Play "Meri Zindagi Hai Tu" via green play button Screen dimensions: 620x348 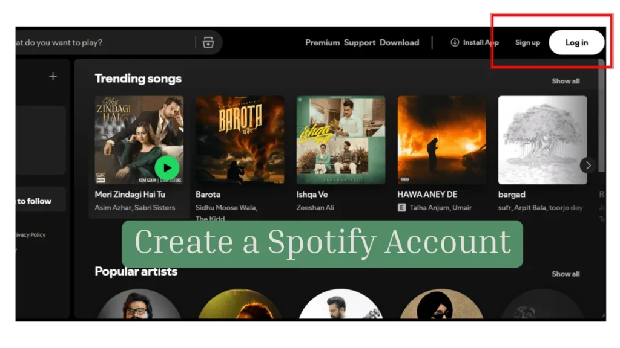(168, 168)
